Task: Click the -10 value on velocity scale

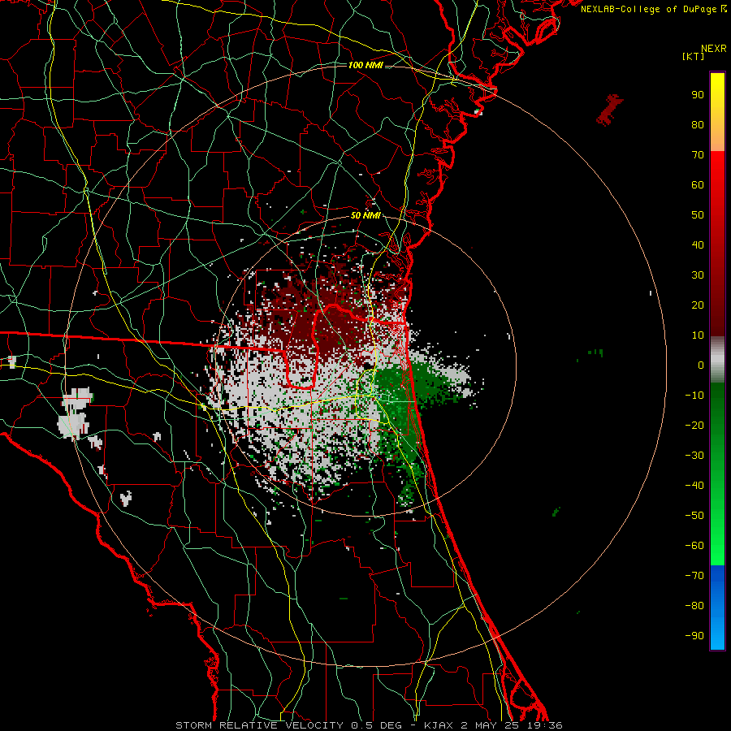Action: pyautogui.click(x=694, y=396)
